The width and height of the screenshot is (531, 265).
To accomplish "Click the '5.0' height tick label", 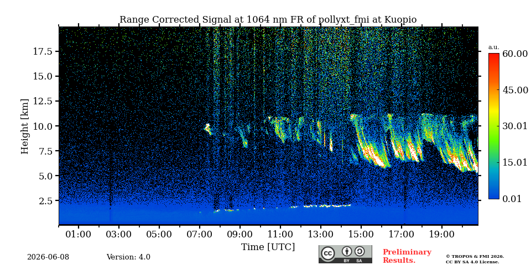I will pos(45,176).
